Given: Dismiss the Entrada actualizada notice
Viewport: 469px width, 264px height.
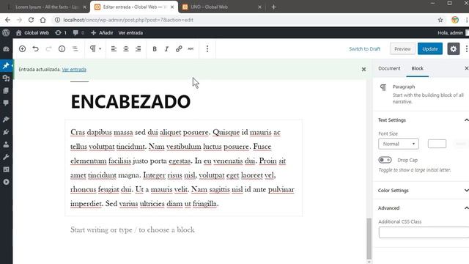Looking at the screenshot, I should tap(363, 70).
